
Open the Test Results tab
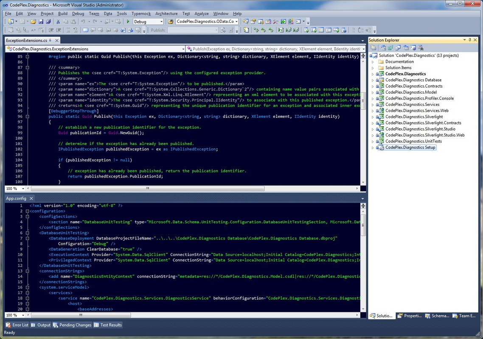(108, 325)
